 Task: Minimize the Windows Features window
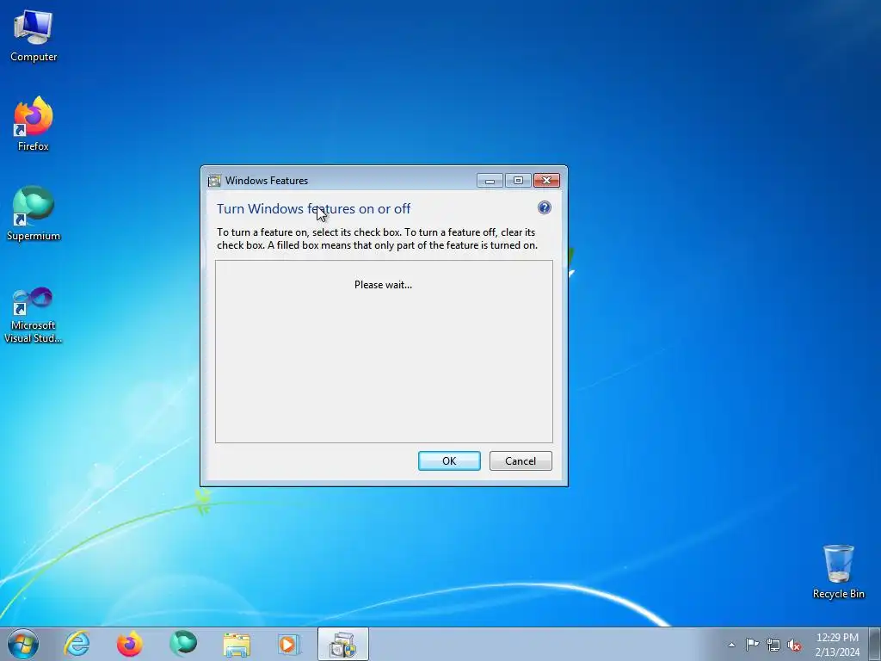point(490,181)
